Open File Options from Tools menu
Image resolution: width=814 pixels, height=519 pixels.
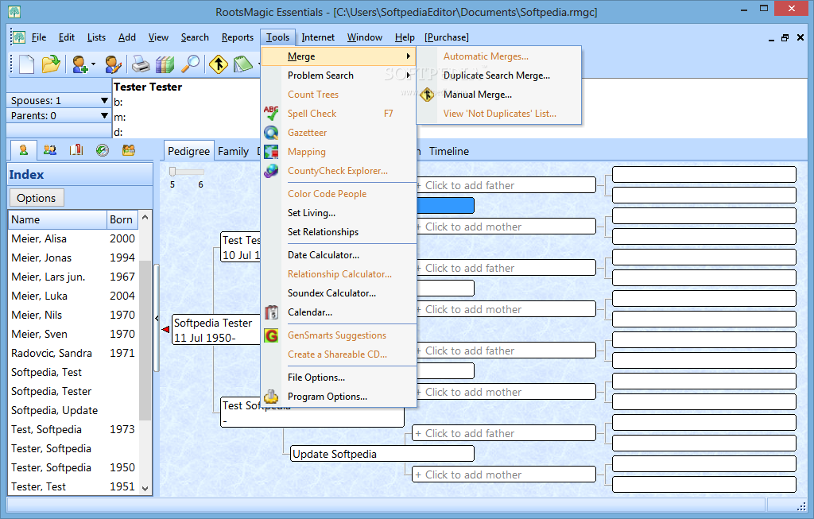pos(316,378)
